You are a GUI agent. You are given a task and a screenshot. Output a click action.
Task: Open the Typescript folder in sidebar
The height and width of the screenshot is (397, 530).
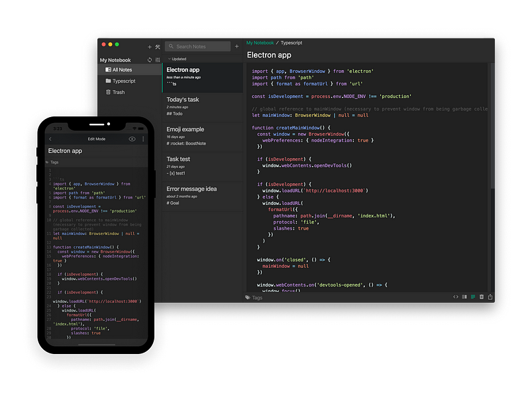point(130,81)
